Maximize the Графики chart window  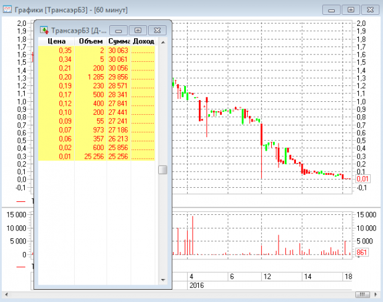pos(351,9)
